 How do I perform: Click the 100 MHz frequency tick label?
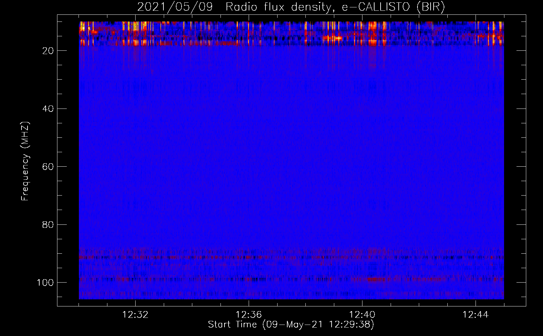click(45, 283)
